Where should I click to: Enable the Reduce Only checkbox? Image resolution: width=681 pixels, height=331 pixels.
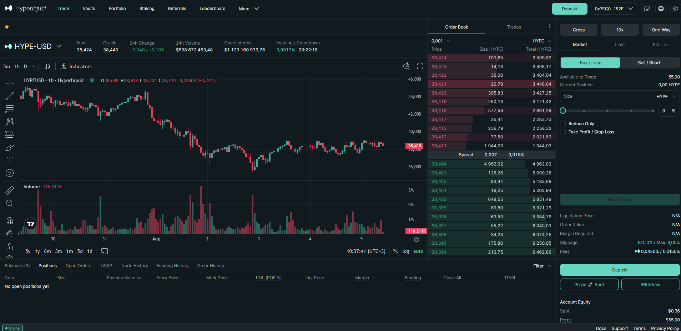click(x=563, y=123)
